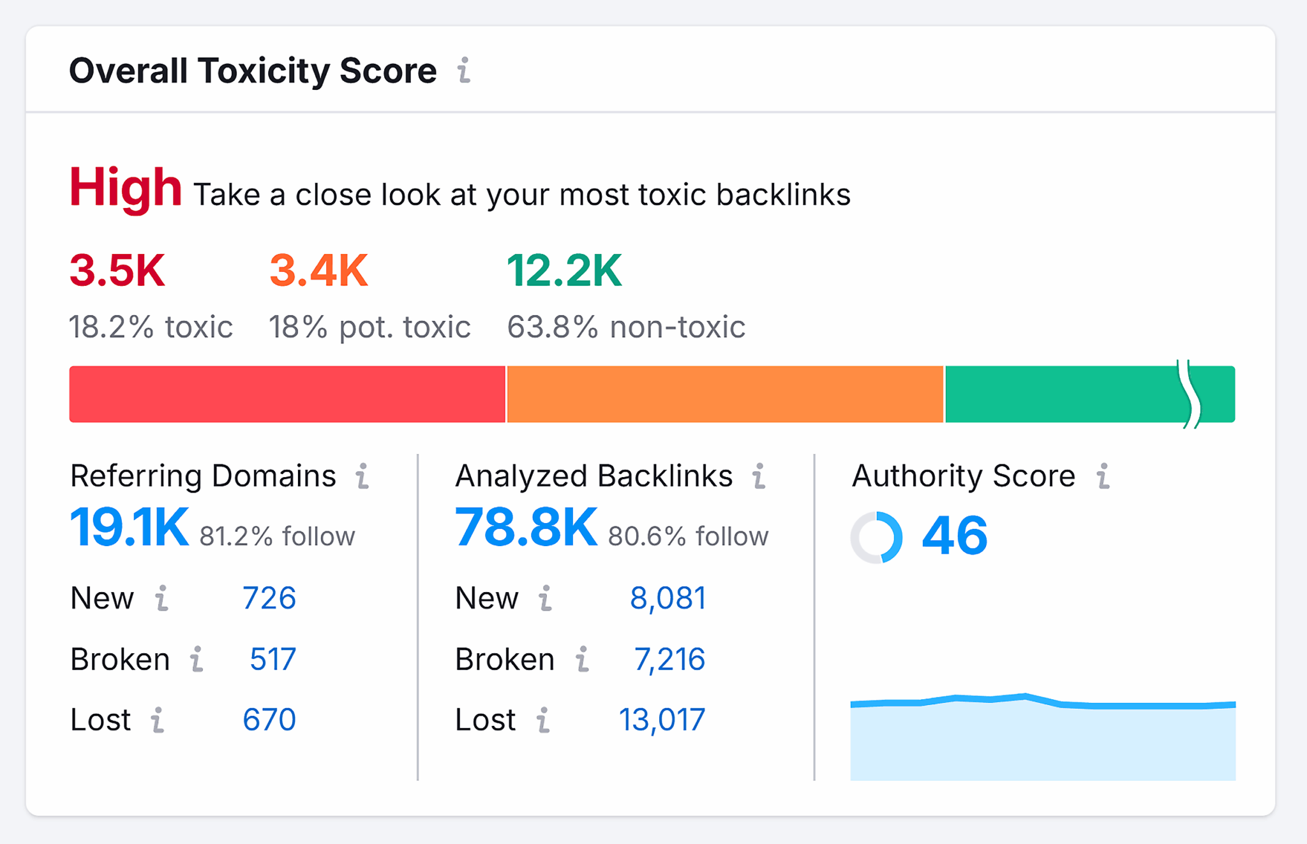Click the 7,216 broken backlinks value

tap(671, 659)
